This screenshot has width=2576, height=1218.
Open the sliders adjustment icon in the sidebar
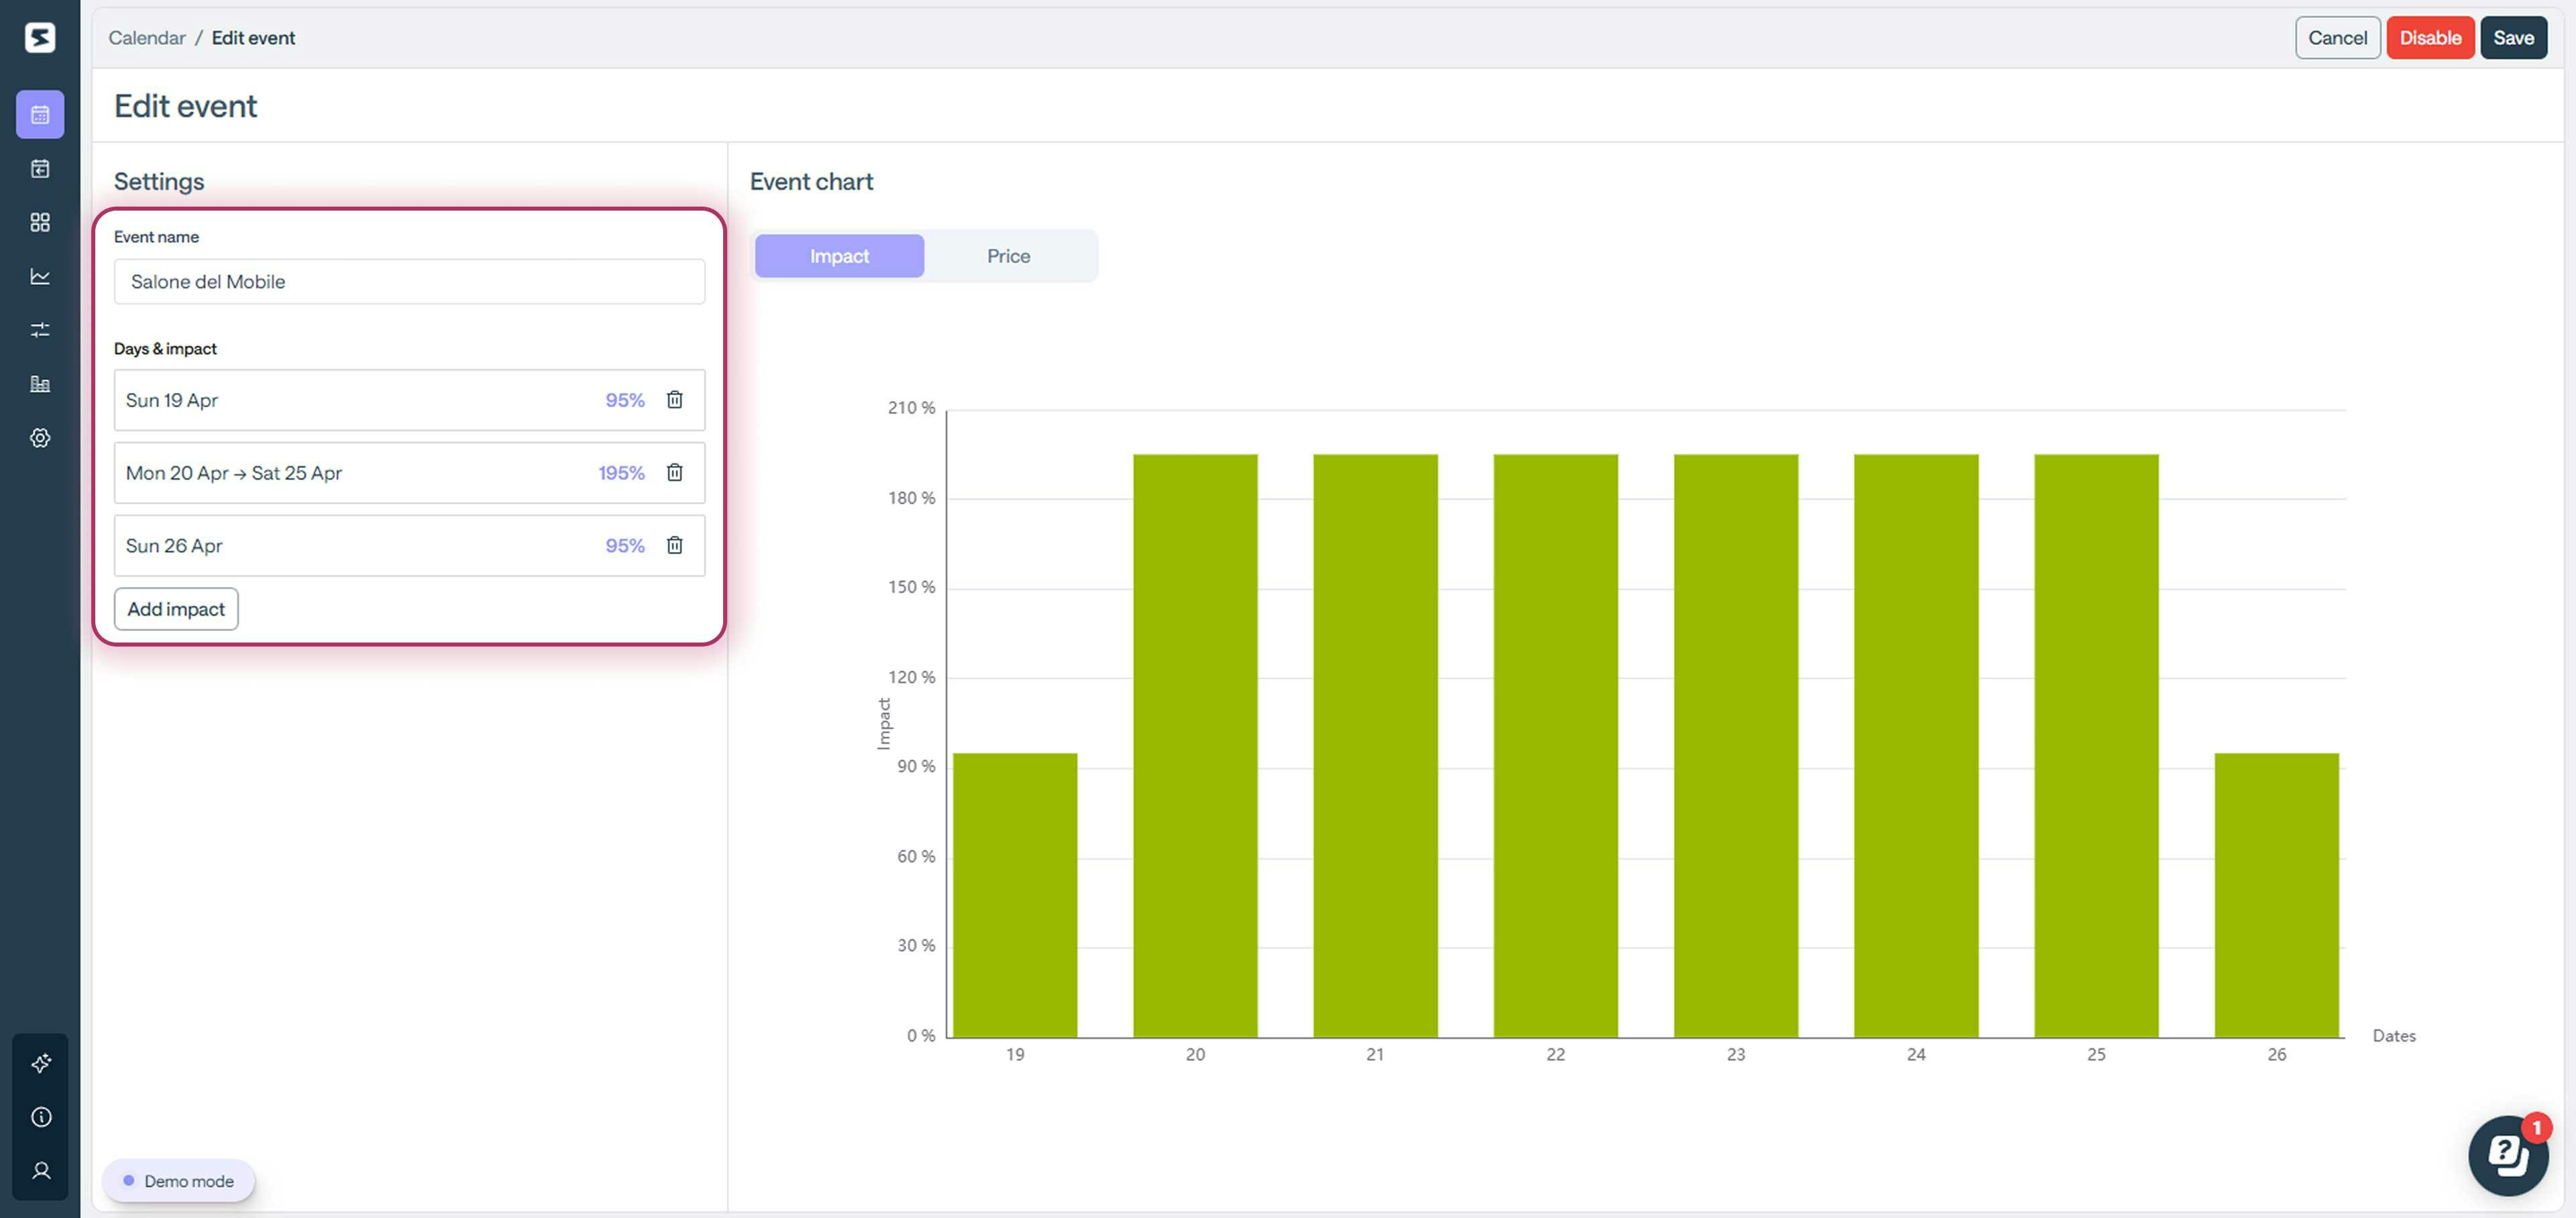tap(40, 330)
